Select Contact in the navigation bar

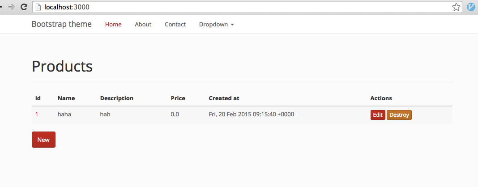(175, 24)
